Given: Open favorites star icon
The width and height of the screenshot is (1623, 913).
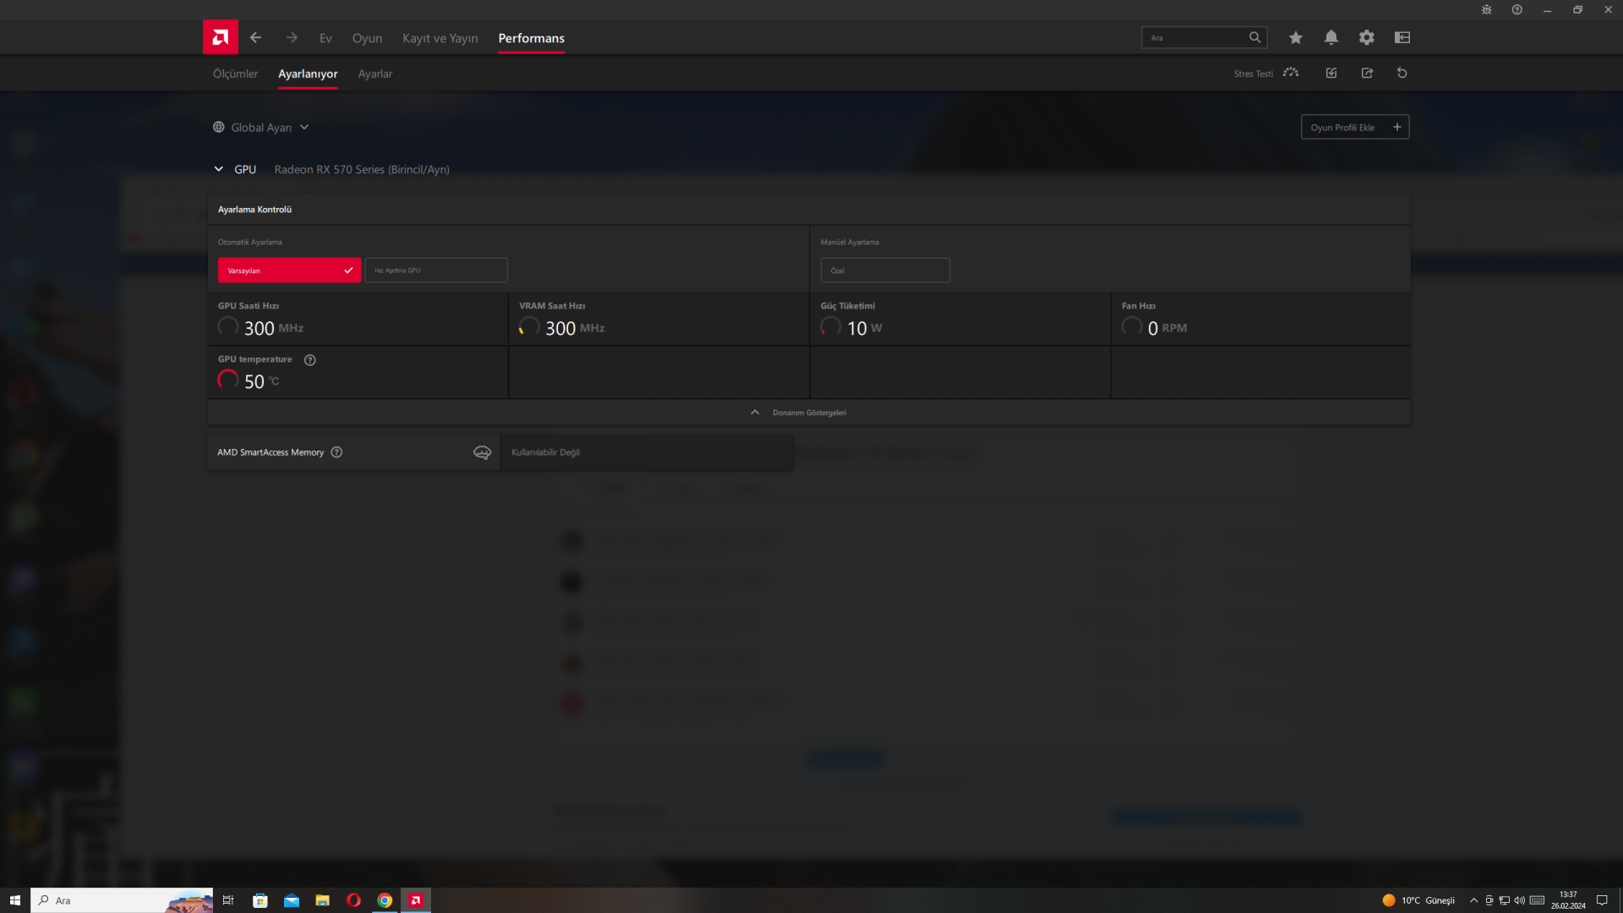Looking at the screenshot, I should coord(1295,37).
